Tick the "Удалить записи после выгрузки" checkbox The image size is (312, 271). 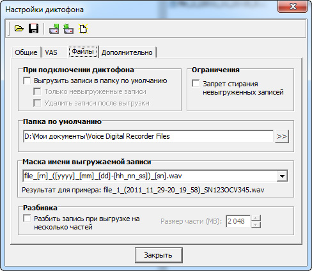(x=37, y=103)
